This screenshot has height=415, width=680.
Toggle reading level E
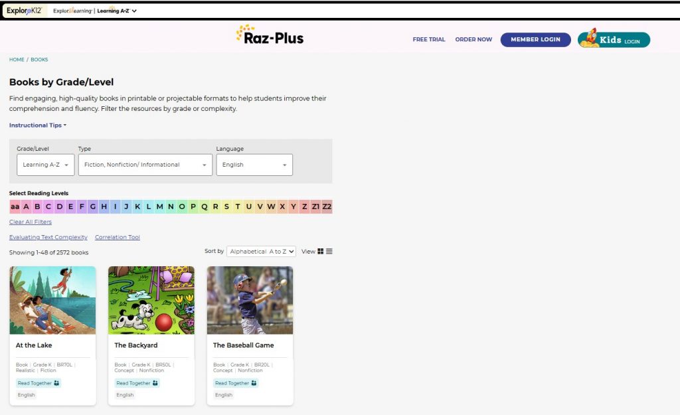click(70, 207)
